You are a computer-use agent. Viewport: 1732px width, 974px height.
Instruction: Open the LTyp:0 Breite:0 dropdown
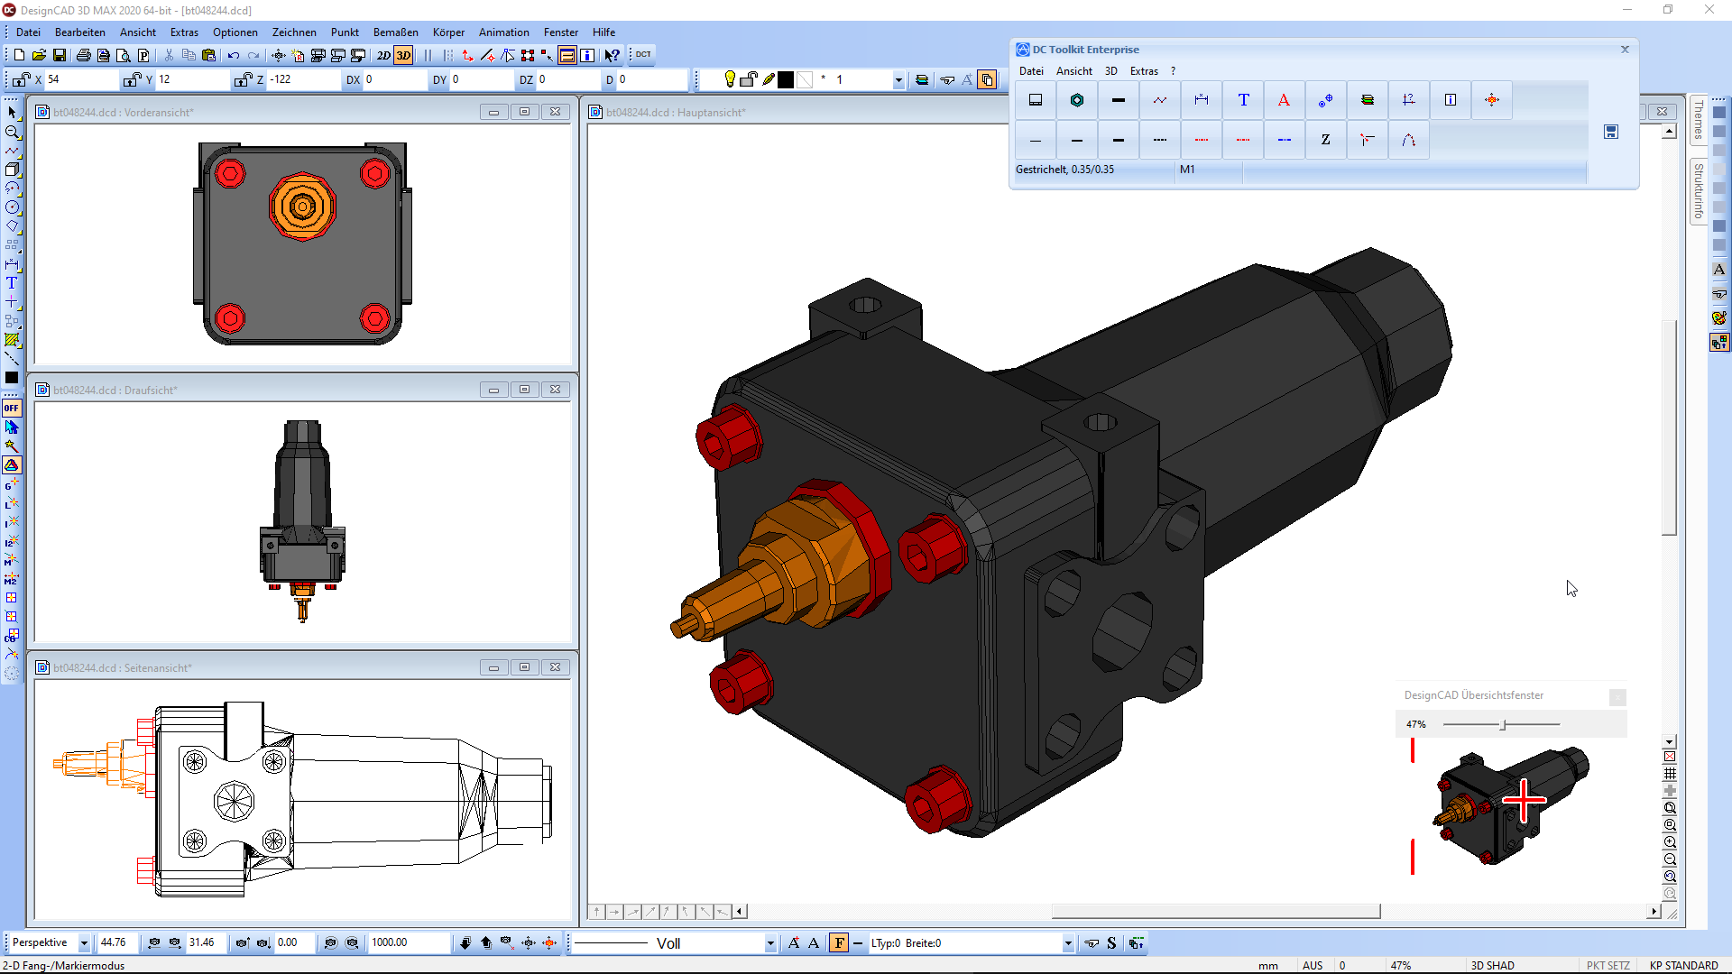pos(1068,943)
